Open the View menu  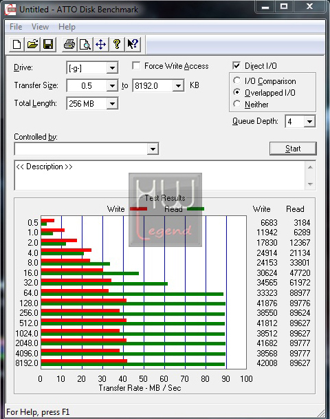click(x=40, y=27)
